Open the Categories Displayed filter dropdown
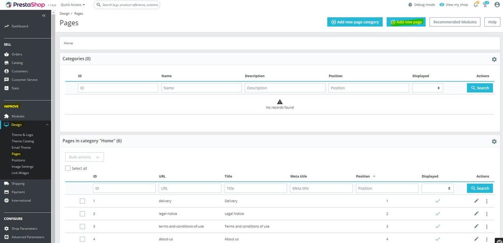The image size is (503, 243). tap(428, 88)
